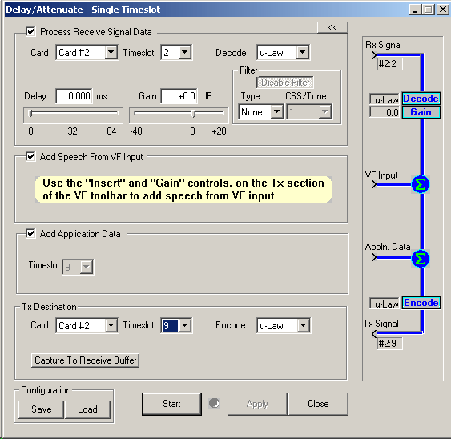The width and height of the screenshot is (451, 439).
Task: Click the Start button
Action: 171,404
